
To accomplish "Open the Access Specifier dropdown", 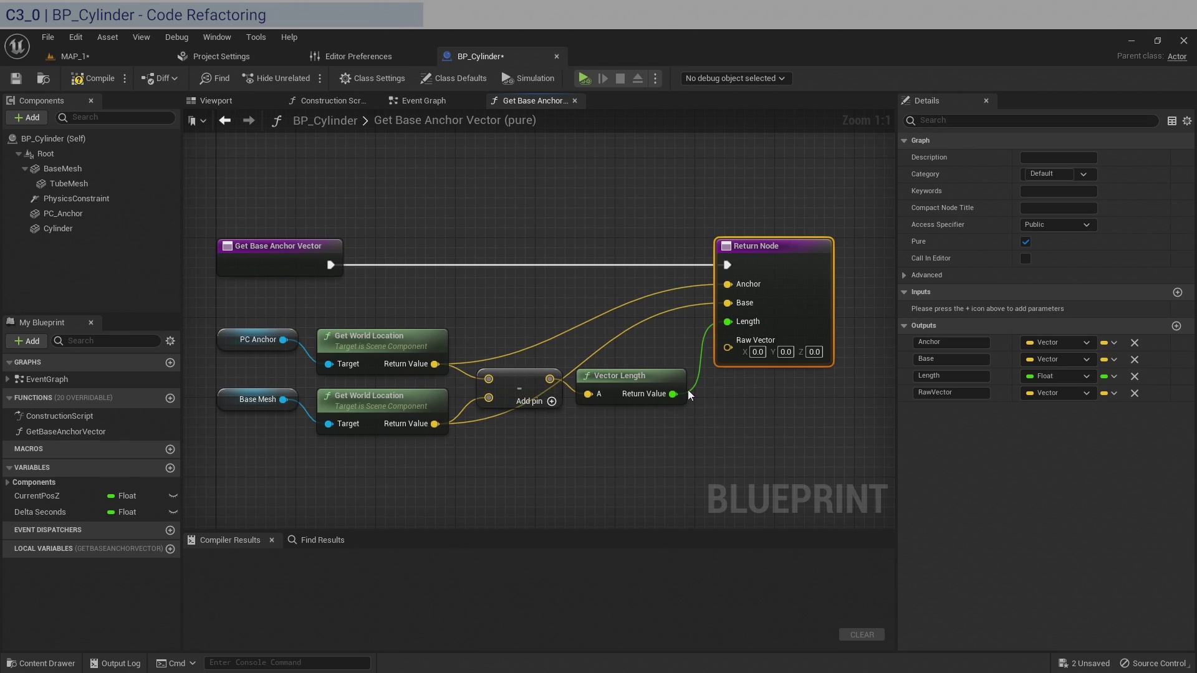I will point(1058,225).
